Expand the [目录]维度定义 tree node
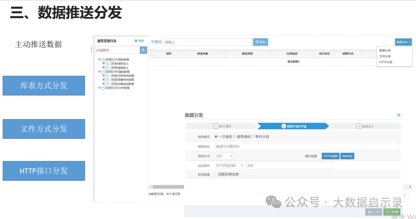This screenshot has height=219, width=416. tap(104, 68)
